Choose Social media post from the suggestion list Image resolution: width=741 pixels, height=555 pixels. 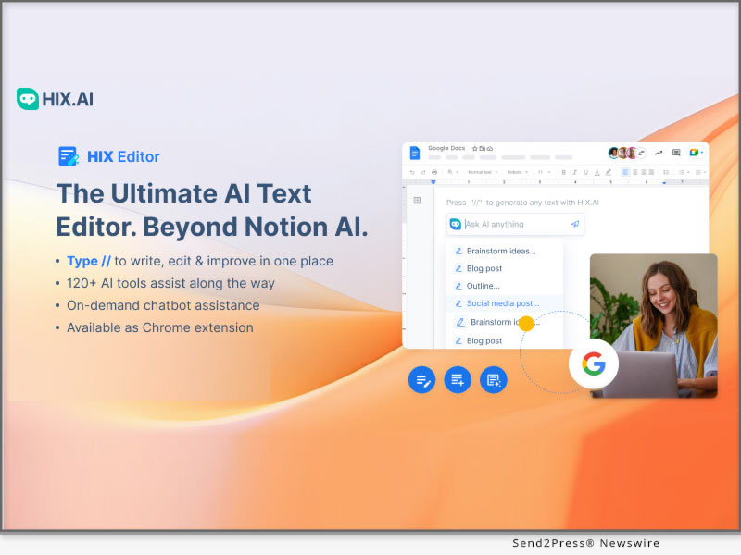[x=501, y=303]
